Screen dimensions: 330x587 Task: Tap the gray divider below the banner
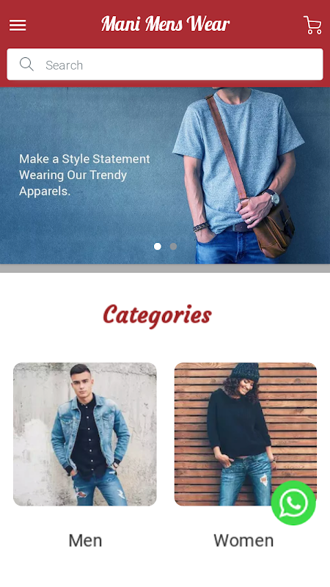pos(165,269)
